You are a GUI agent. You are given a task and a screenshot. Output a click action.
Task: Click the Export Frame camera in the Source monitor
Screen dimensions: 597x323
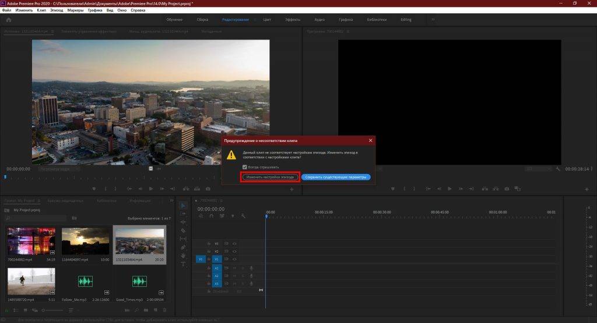[208, 189]
